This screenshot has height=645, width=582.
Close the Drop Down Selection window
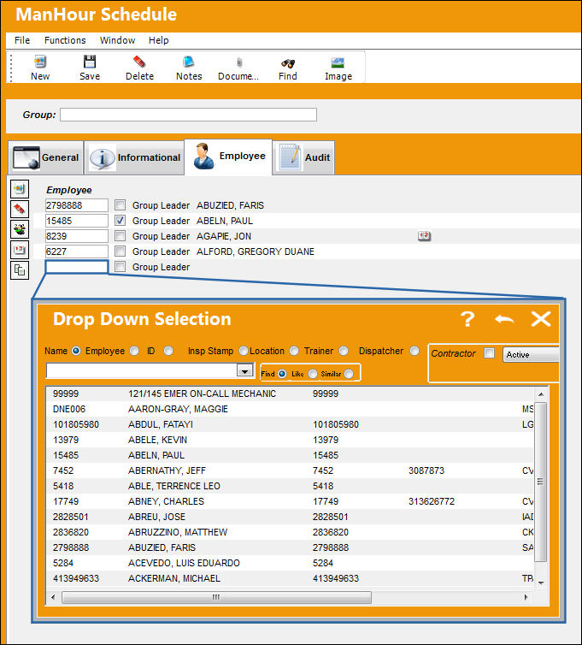pyautogui.click(x=540, y=319)
